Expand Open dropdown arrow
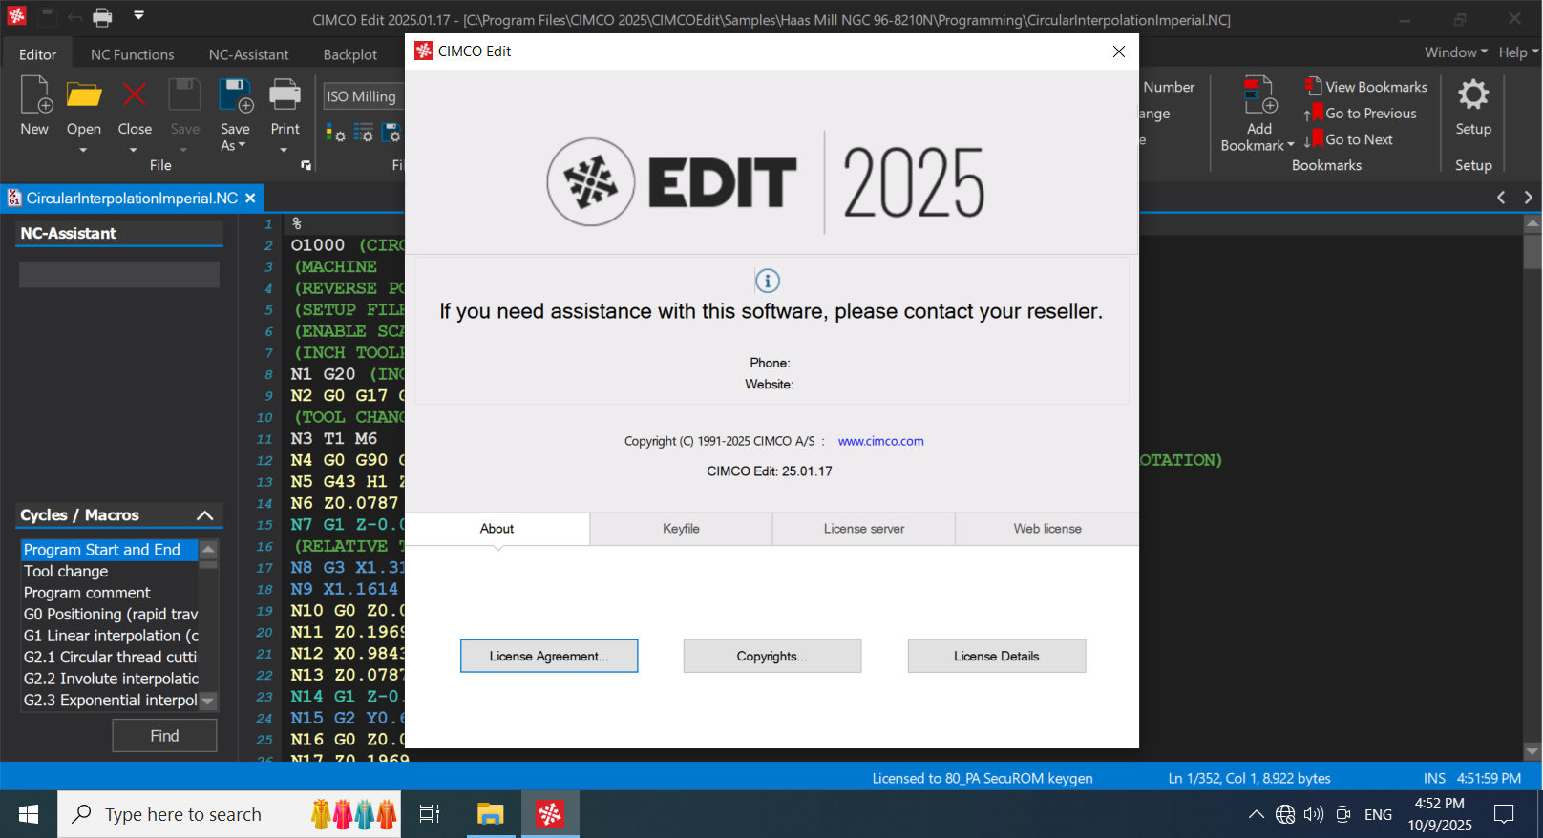This screenshot has width=1543, height=838. coord(83,150)
